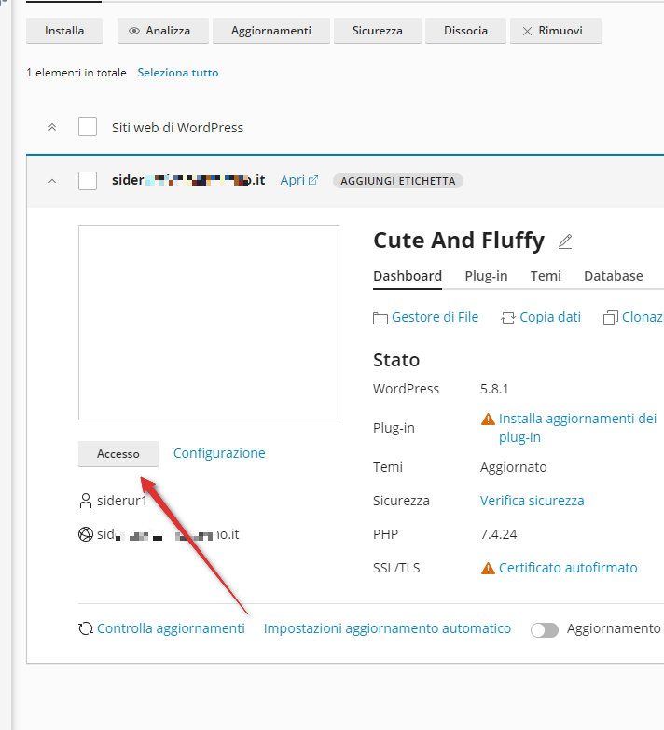Click the Temi status Aggiornato text

[x=514, y=467]
